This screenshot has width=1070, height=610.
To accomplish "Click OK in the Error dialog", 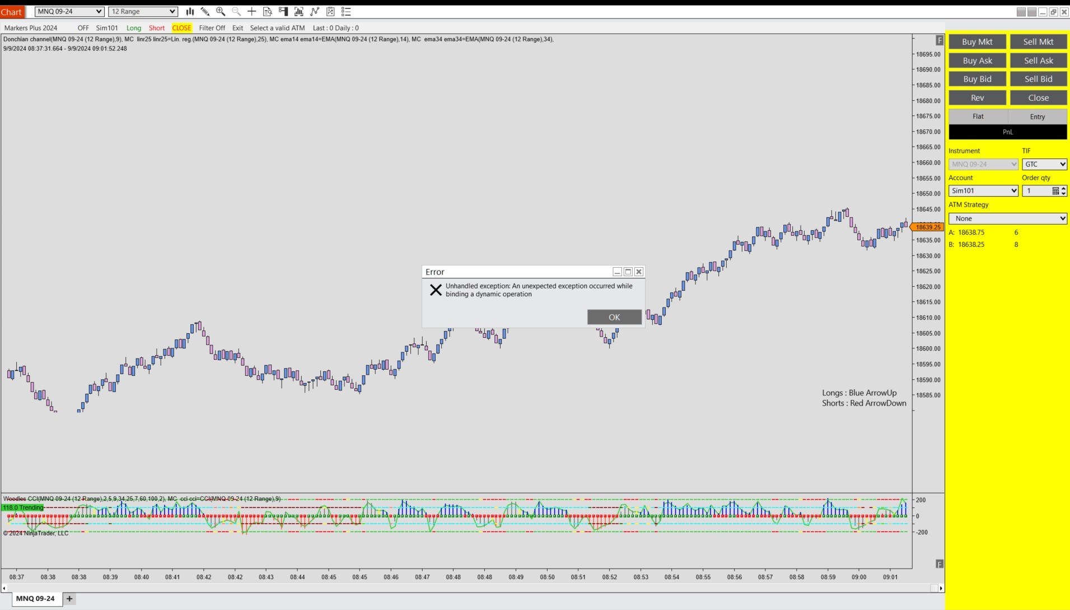I will [614, 317].
